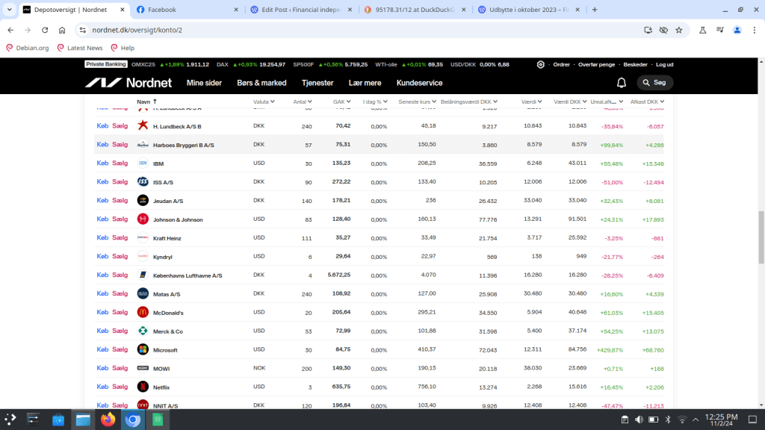Open the Valuta column dropdown

[264, 102]
